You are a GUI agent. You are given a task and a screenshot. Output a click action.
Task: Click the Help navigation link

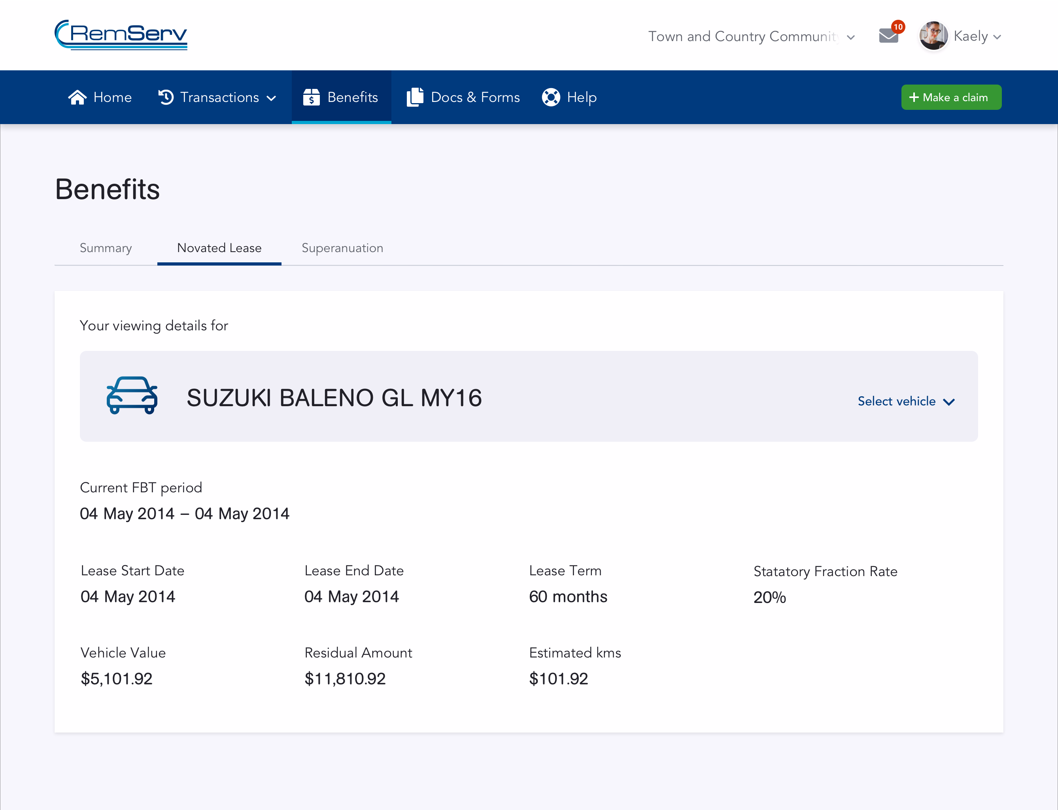[x=581, y=97]
